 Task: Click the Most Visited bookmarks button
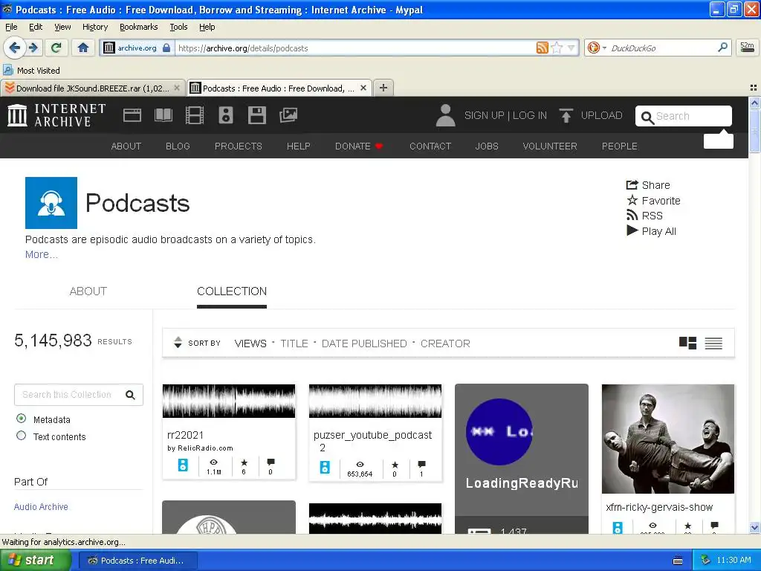click(x=32, y=71)
